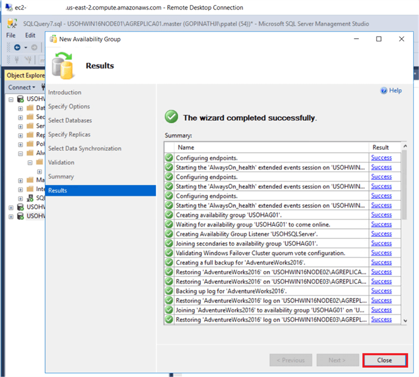Click the New Availability Group dialog title icon
Viewport: 419px width, 377px height.
point(53,39)
